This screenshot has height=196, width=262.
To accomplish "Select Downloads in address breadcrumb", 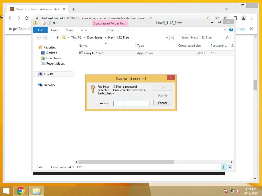I will coord(95,38).
